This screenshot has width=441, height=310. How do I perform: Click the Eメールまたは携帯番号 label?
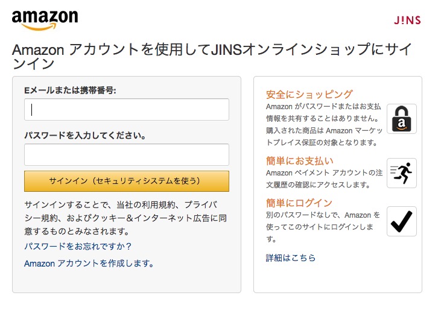70,90
